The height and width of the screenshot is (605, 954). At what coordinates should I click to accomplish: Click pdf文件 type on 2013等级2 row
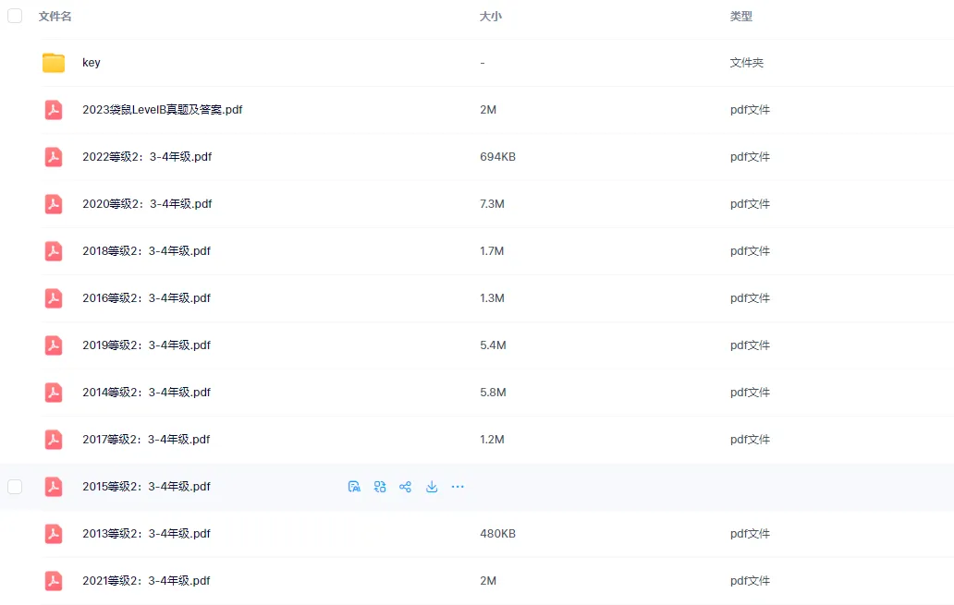coord(751,534)
